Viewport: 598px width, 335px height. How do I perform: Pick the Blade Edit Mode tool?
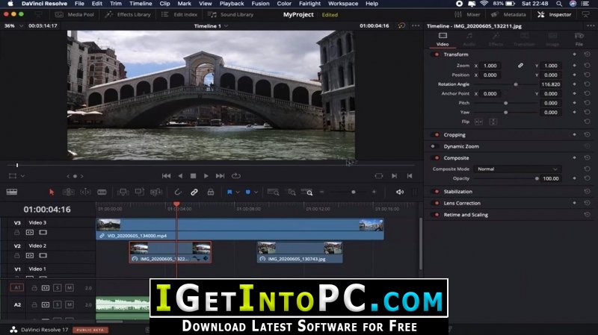point(102,192)
